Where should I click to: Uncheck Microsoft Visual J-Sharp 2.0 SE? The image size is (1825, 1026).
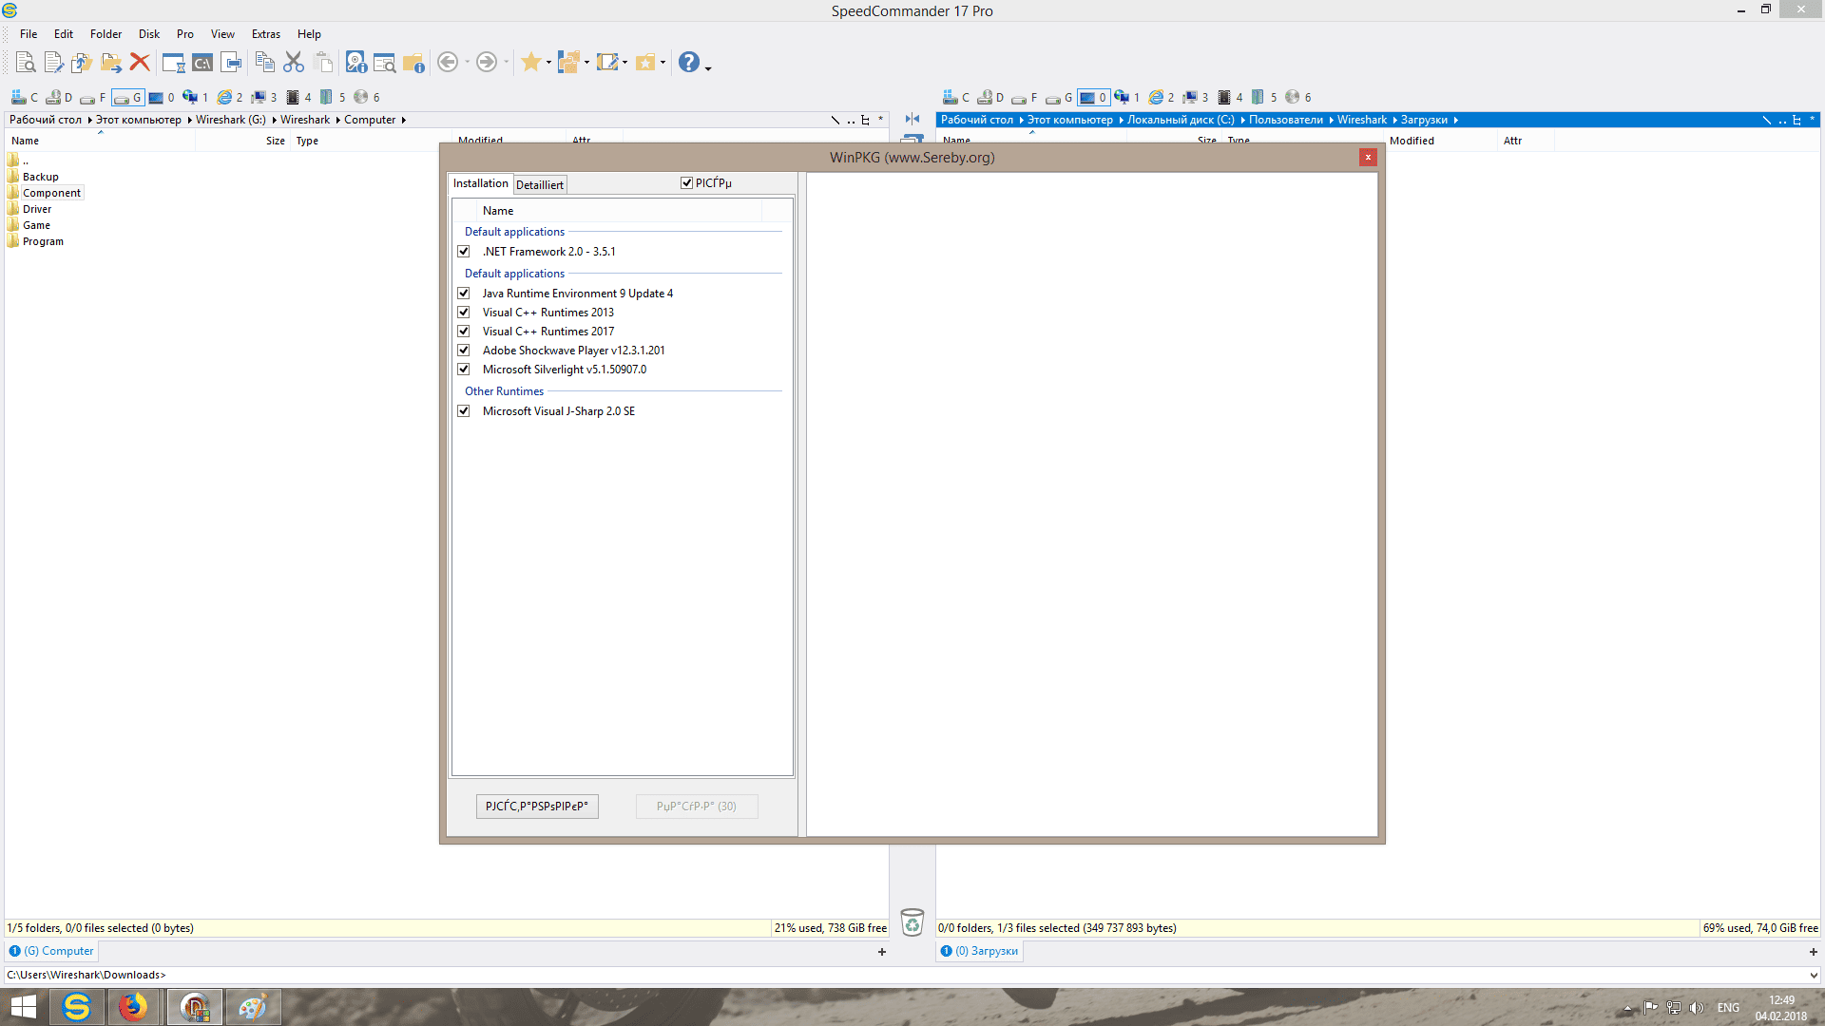click(464, 411)
